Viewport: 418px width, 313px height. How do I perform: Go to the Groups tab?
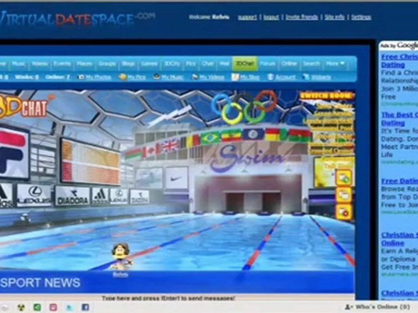[x=107, y=63]
